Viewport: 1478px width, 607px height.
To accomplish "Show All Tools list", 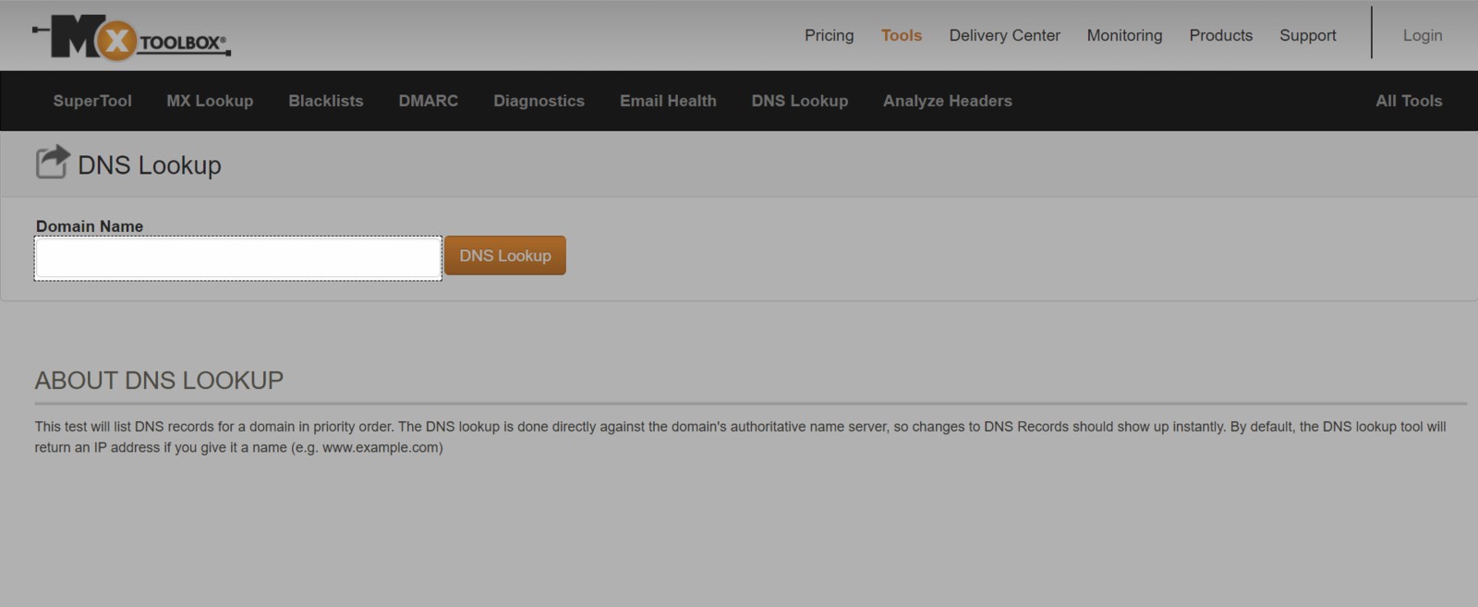I will (1408, 101).
